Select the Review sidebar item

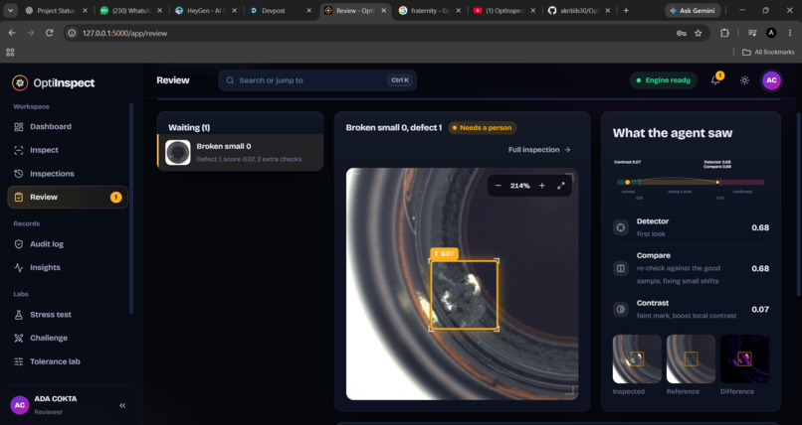click(x=68, y=197)
